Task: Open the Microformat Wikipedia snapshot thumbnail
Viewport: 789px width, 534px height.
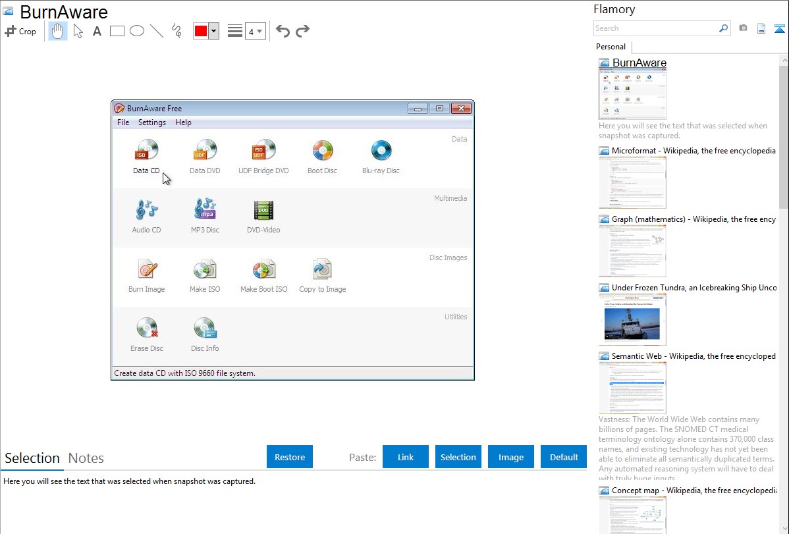Action: 632,182
